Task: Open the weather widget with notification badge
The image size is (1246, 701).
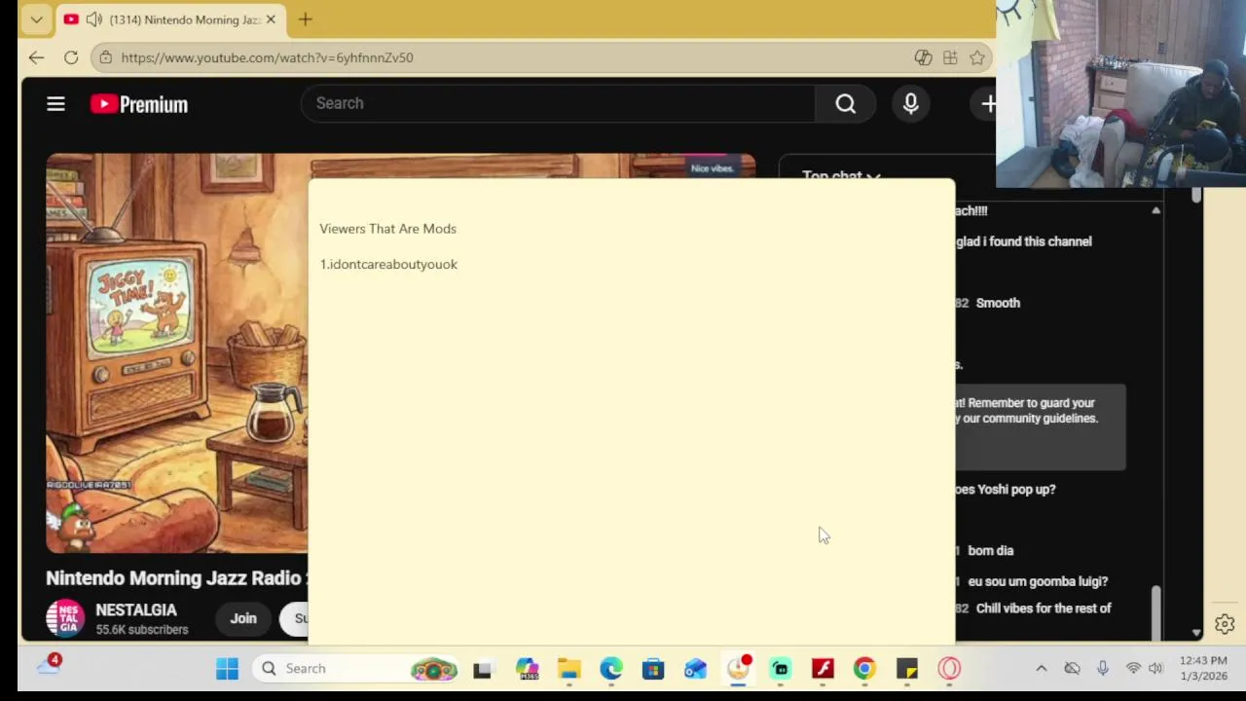Action: [49, 665]
